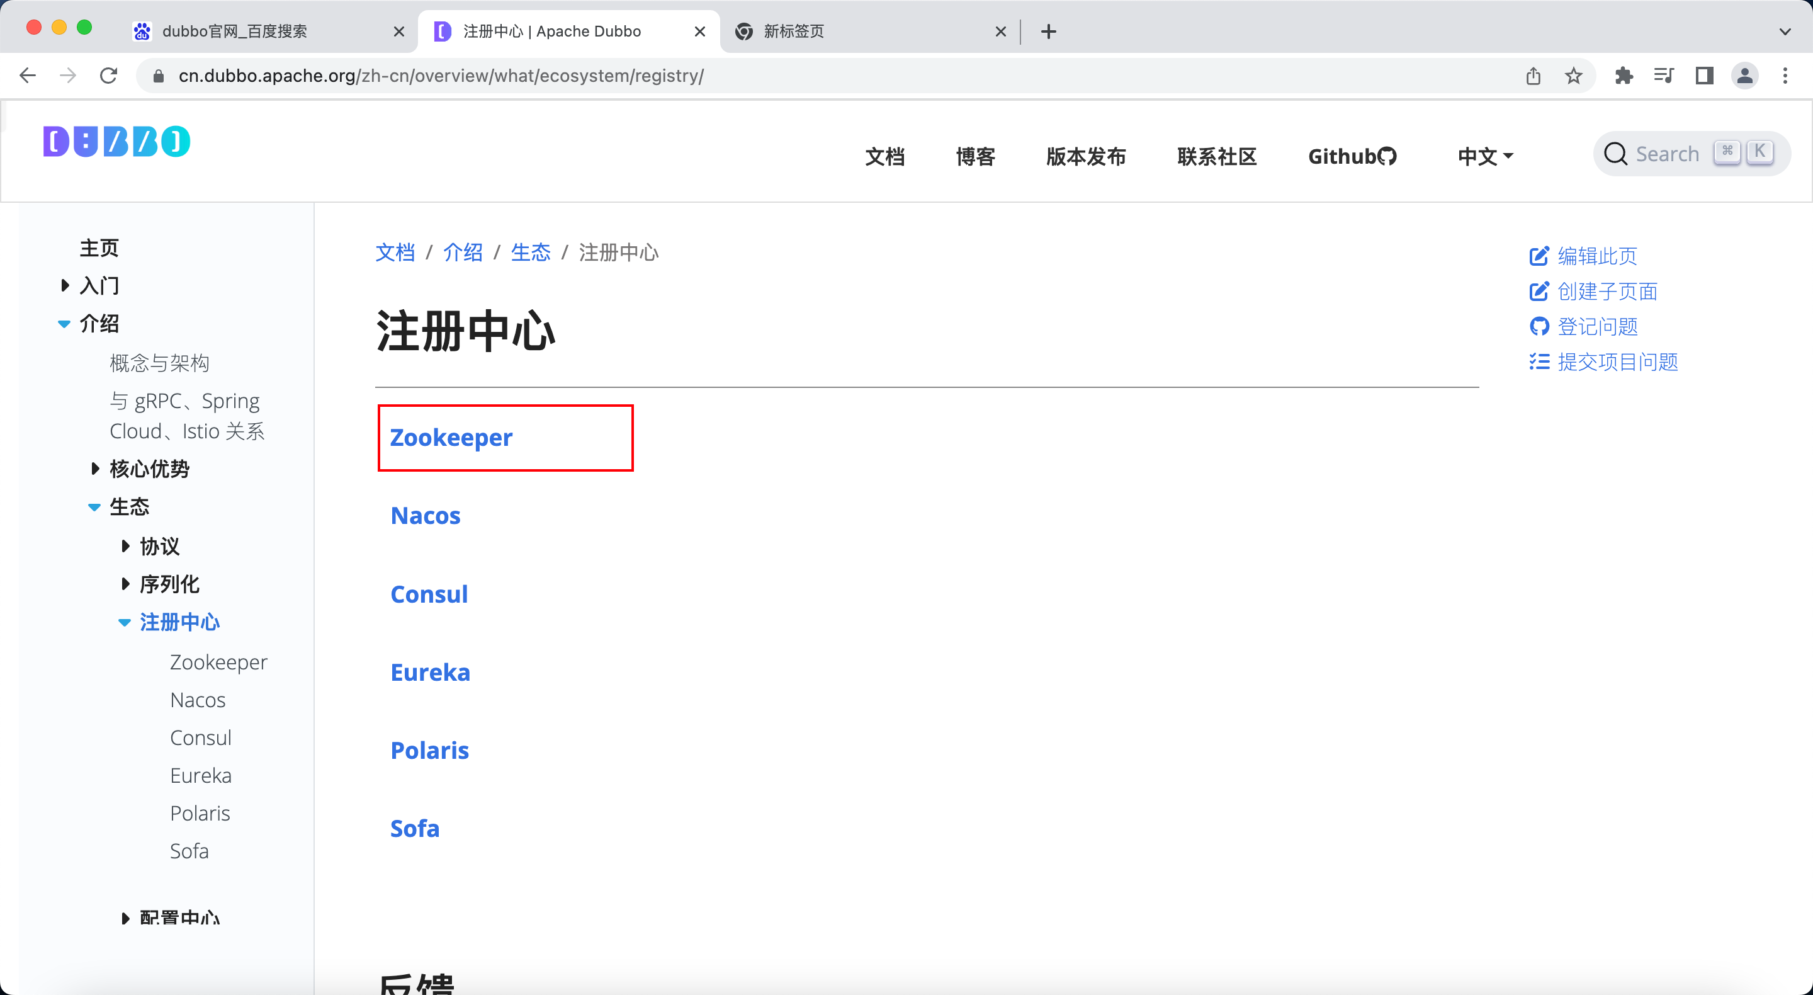Screen dimensions: 1813x995
Task: Open the Consul heading link
Action: [429, 594]
